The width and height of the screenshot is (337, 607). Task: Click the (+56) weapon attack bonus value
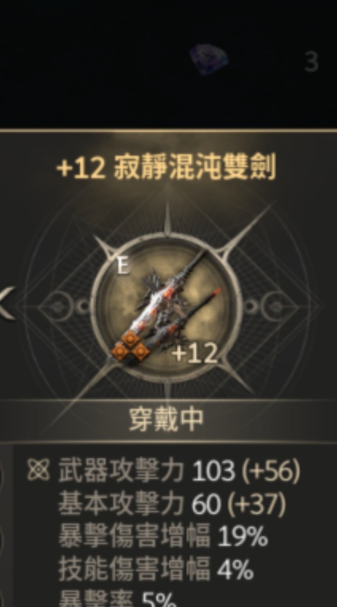(x=271, y=471)
